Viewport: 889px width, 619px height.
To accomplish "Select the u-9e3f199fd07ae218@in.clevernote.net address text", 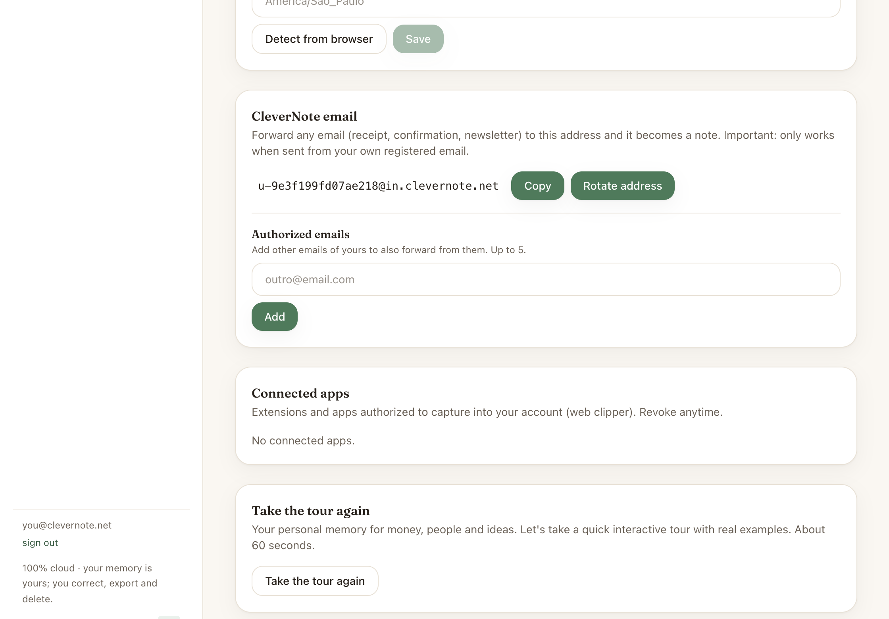I will (378, 186).
